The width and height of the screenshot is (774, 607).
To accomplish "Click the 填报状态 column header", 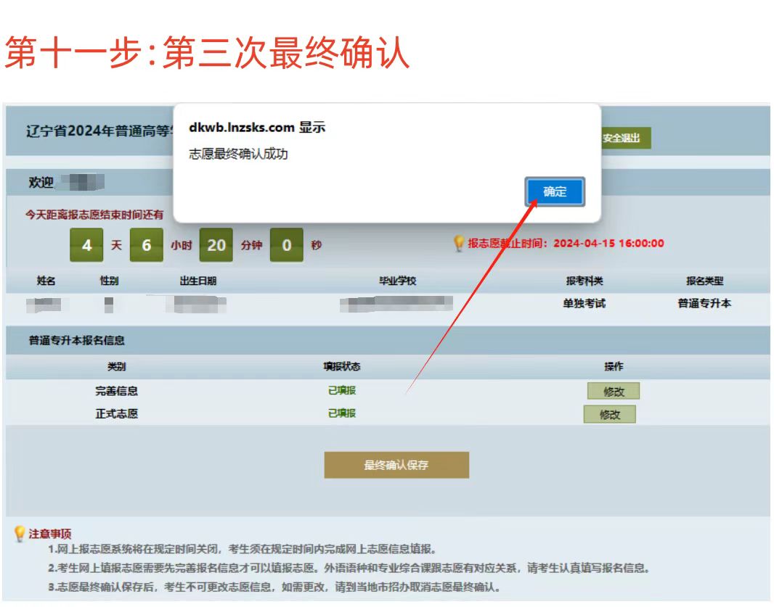I will (x=342, y=367).
